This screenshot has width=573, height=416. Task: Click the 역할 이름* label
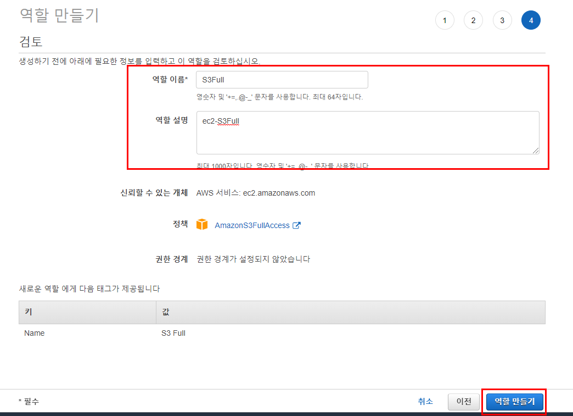[x=170, y=79]
